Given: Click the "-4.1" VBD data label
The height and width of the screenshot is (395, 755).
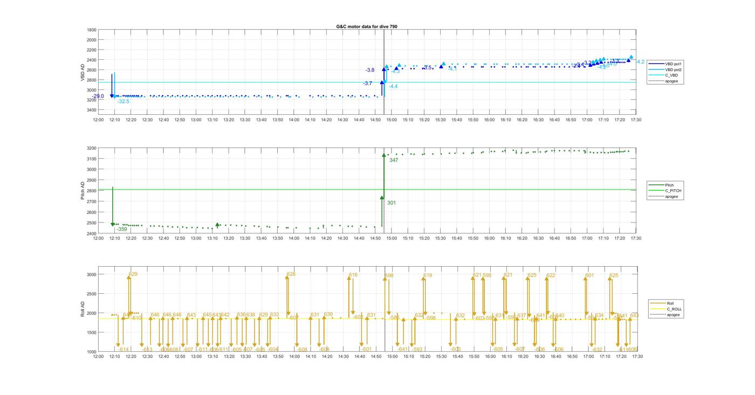Looking at the screenshot, I should click(452, 69).
